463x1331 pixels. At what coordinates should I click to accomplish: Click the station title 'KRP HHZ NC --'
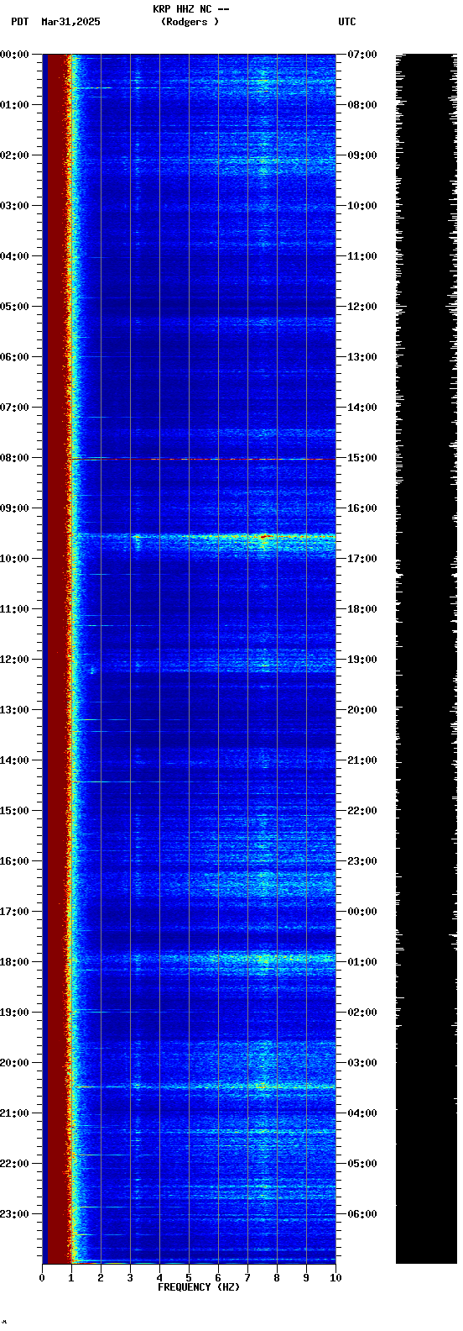tap(191, 9)
